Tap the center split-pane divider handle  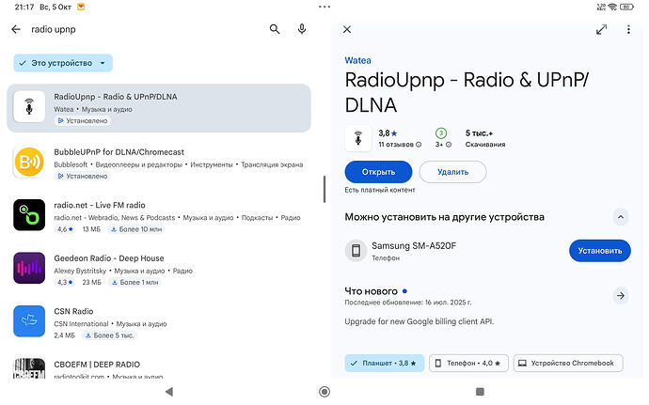[324, 189]
